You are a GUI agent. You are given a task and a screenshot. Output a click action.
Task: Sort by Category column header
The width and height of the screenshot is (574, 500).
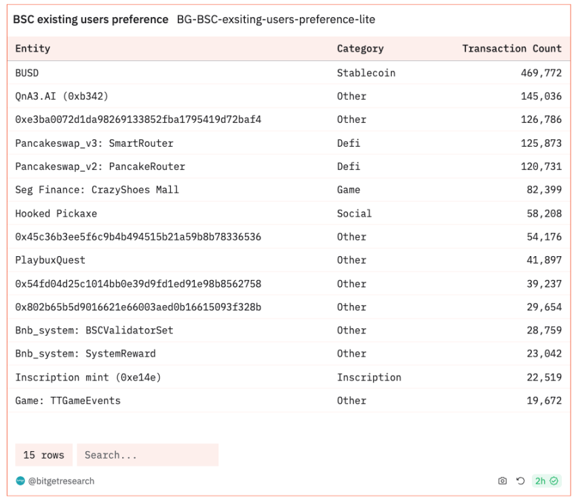(x=360, y=49)
